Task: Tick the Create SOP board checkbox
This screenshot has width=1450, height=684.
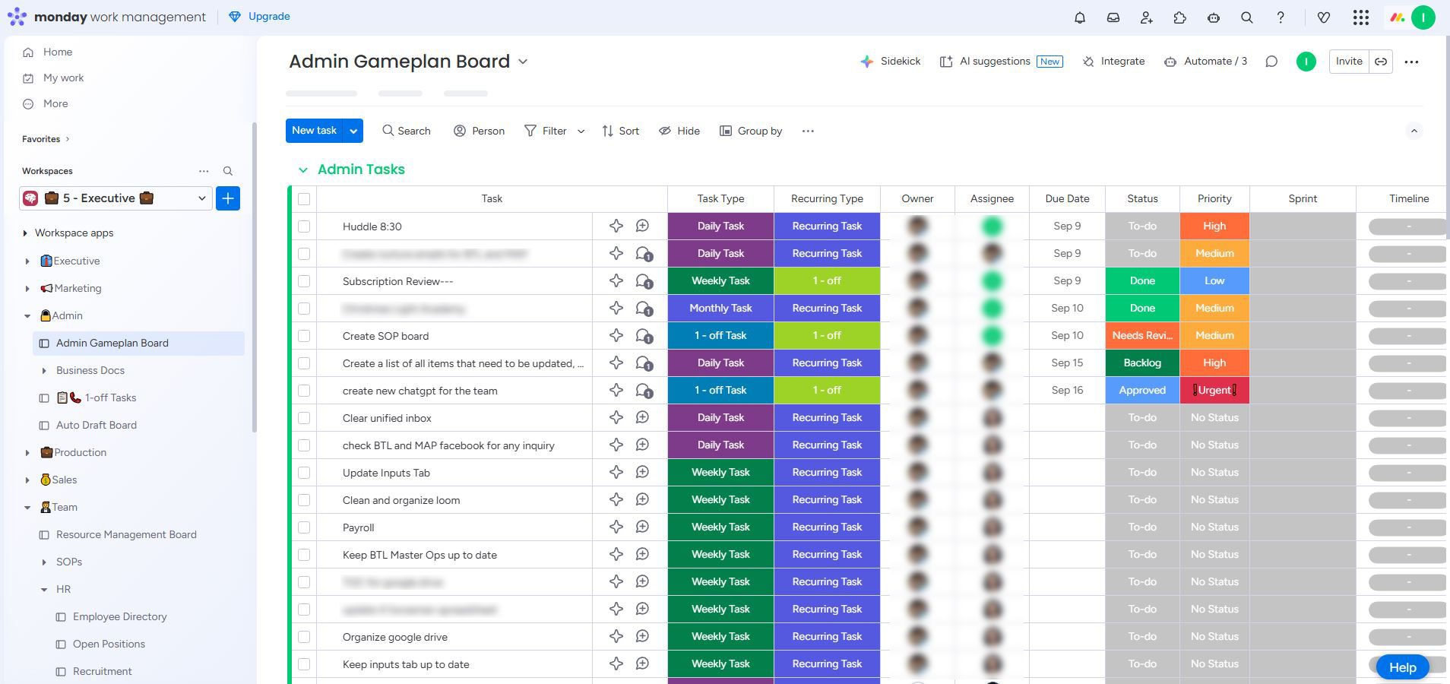Action: pos(304,336)
